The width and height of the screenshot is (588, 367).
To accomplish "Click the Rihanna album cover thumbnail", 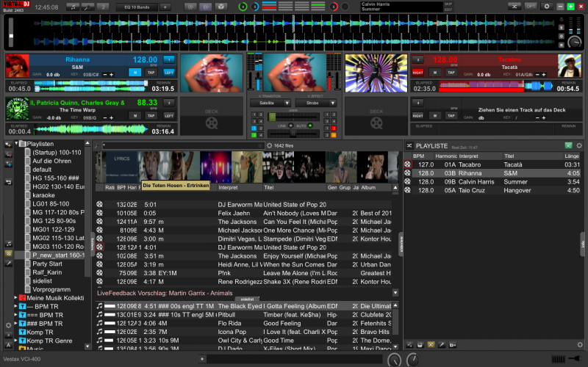I will (17, 66).
